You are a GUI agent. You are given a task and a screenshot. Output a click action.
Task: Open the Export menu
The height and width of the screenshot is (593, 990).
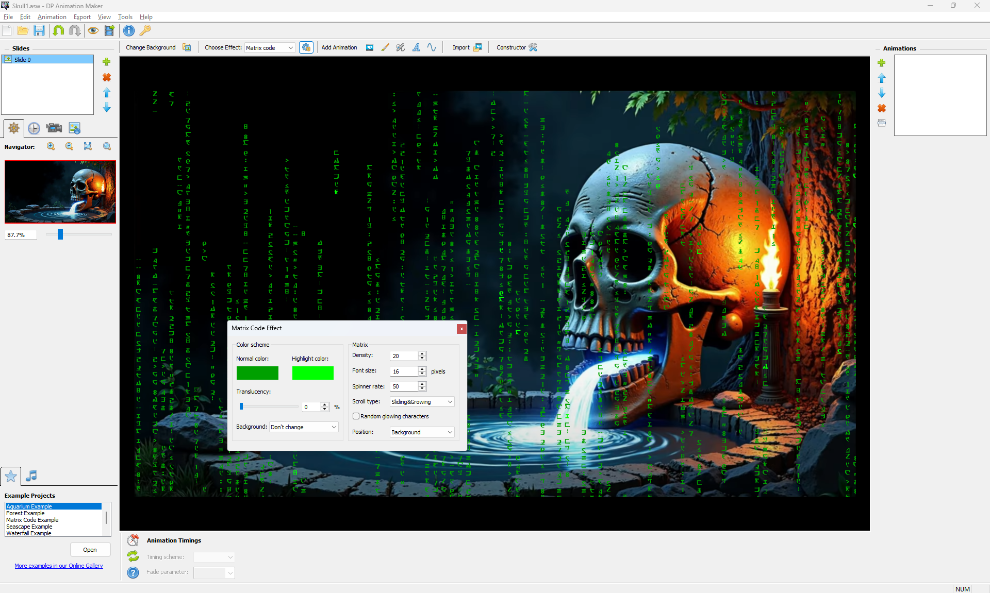click(x=82, y=17)
